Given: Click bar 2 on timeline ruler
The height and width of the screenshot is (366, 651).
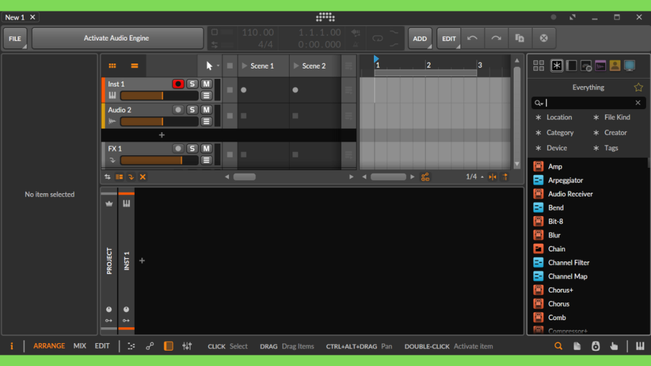Looking at the screenshot, I should (x=428, y=65).
